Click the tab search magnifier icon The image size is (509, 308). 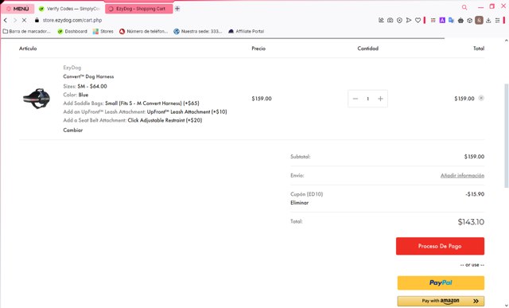click(x=464, y=7)
